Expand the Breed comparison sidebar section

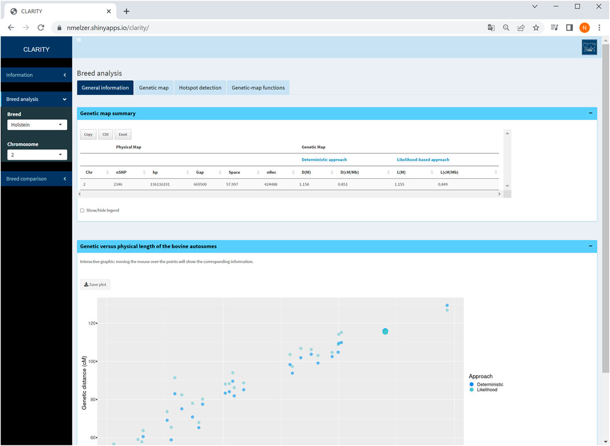point(36,179)
